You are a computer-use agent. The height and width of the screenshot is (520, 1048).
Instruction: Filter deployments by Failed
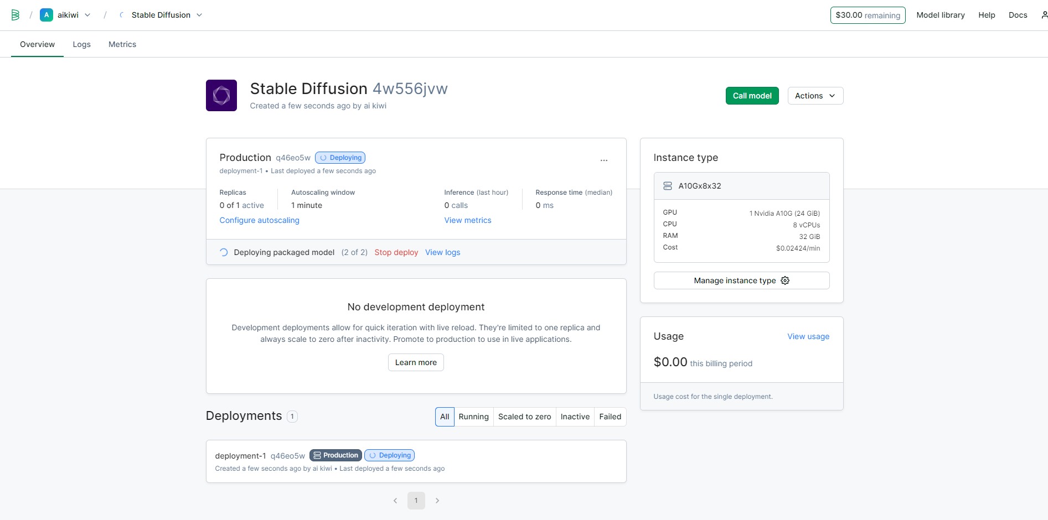[610, 417]
